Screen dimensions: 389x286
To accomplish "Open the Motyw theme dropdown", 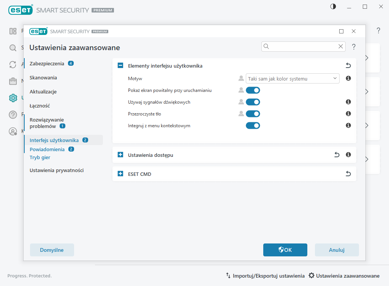I will 293,79.
